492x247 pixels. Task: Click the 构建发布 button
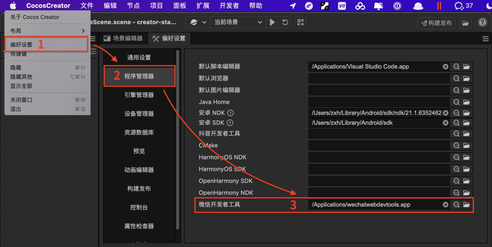point(436,23)
